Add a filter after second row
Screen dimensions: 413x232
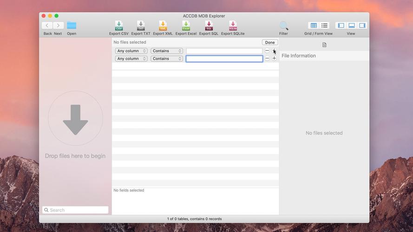tap(274, 58)
